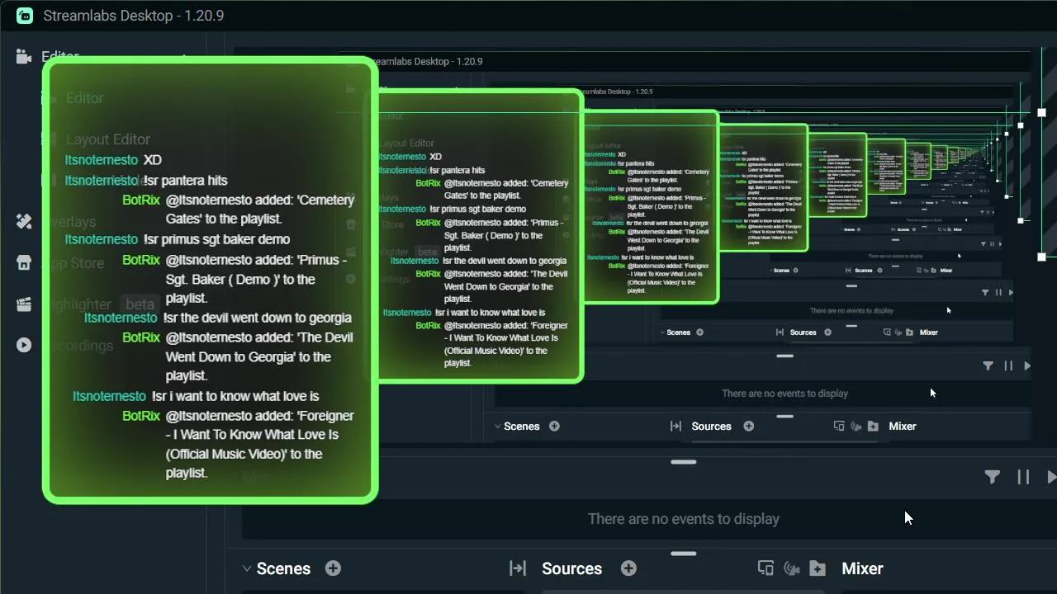Collapse the Scenes panel with its chevron
This screenshot has height=594, width=1057.
pos(246,568)
